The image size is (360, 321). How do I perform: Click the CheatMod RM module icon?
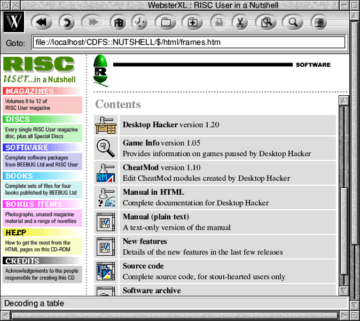(106, 173)
